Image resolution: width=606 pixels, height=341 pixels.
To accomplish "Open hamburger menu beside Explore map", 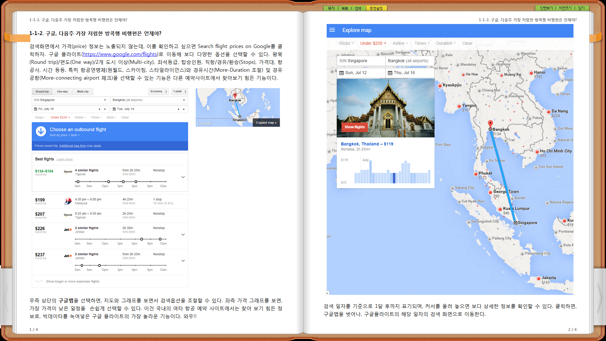I will [x=332, y=30].
